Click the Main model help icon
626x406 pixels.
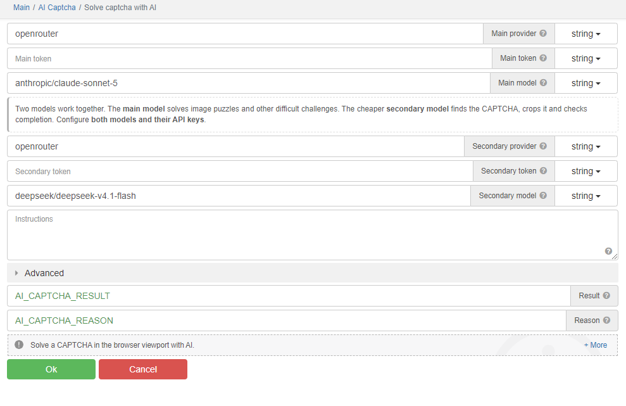pos(543,83)
